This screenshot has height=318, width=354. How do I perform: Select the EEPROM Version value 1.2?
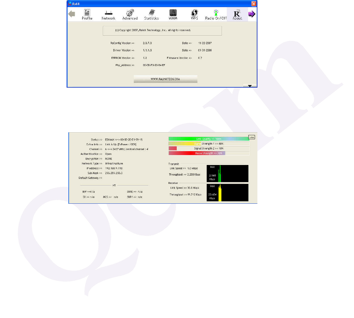[145, 58]
